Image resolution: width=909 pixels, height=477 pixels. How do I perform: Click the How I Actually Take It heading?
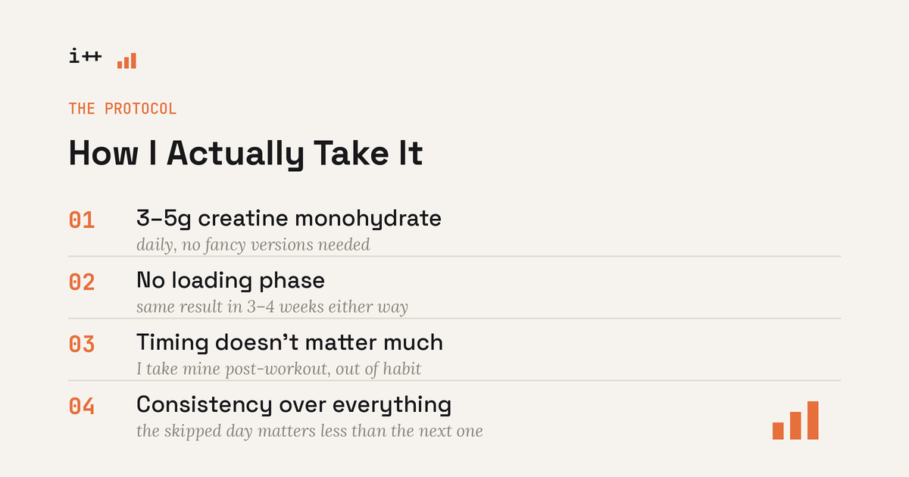245,154
